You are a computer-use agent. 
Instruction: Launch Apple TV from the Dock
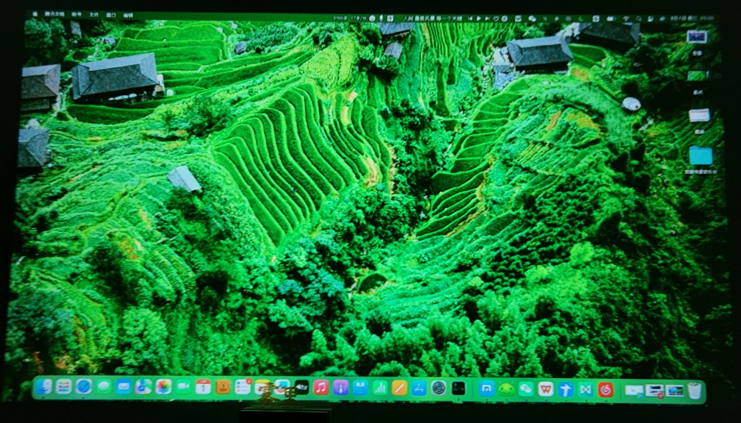pos(302,387)
